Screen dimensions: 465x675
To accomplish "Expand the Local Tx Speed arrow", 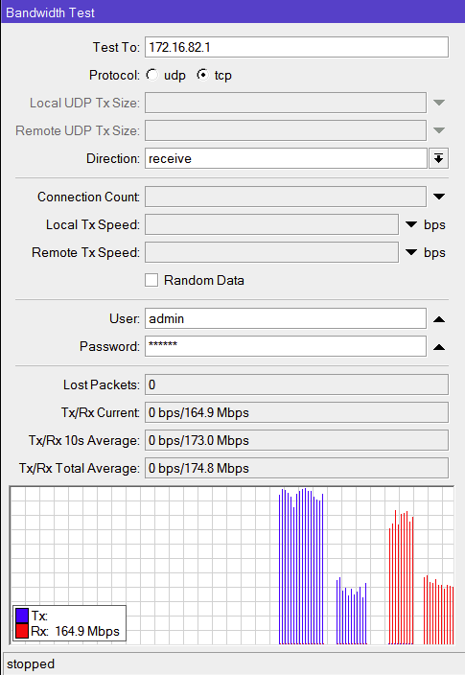I will click(x=411, y=224).
